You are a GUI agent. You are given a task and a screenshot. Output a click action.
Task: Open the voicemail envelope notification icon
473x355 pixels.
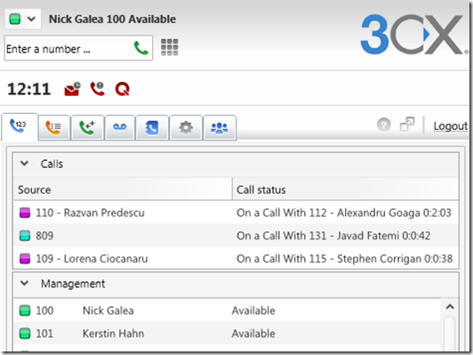[72, 89]
